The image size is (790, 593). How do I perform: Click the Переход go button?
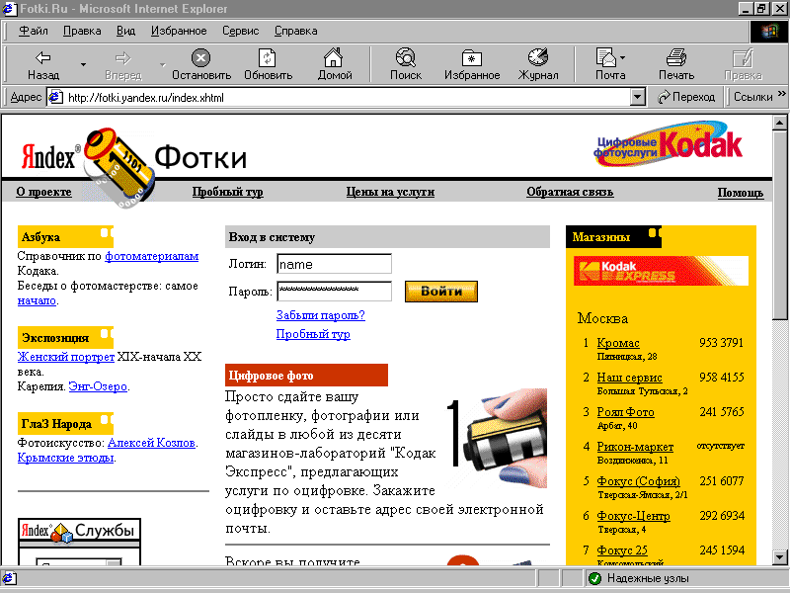(686, 97)
